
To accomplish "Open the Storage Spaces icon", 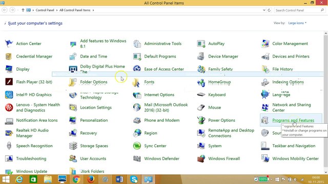I will [73, 146].
